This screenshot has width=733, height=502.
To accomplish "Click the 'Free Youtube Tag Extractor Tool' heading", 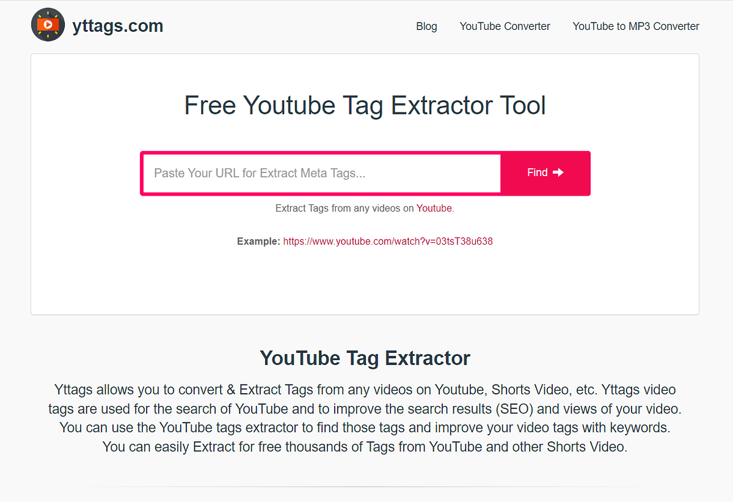I will 365,105.
